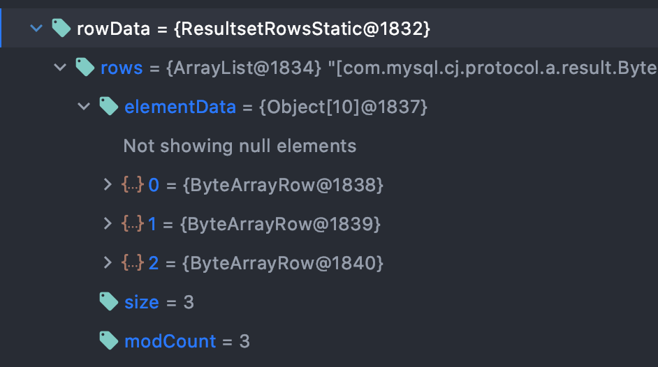Click the field tag icon beside rows

click(85, 67)
